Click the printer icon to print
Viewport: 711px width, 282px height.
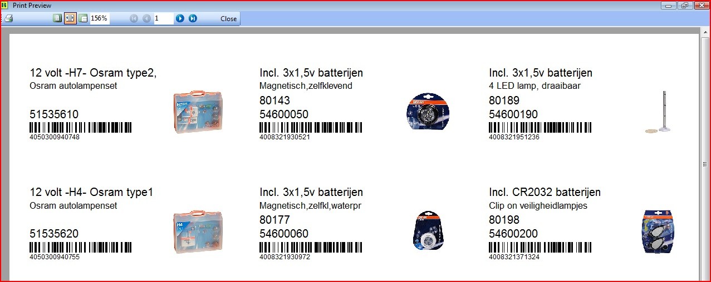click(8, 18)
